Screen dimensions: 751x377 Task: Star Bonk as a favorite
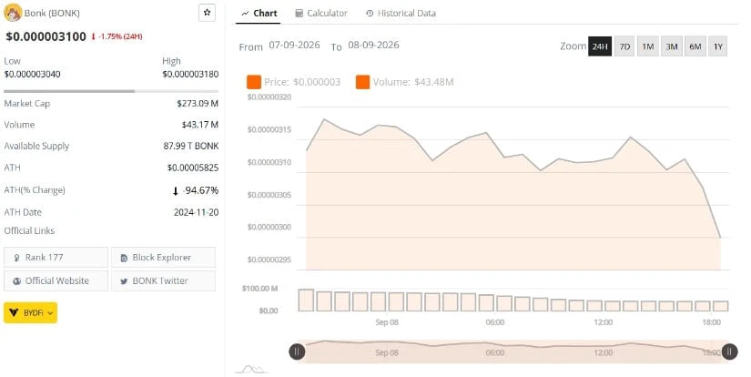[x=207, y=13]
